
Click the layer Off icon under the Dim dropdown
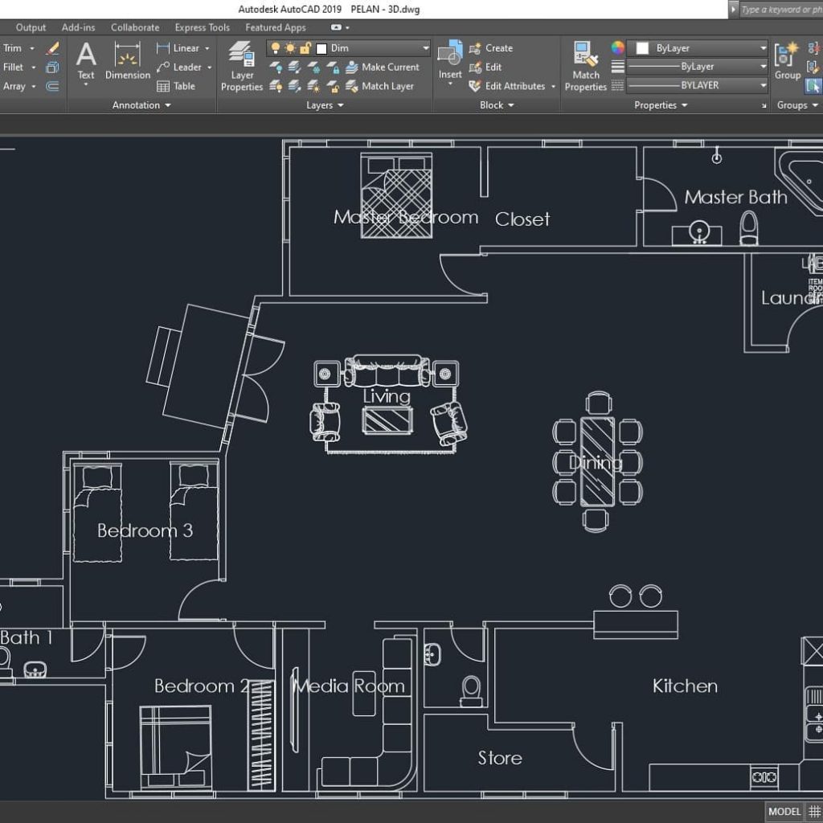[276, 68]
